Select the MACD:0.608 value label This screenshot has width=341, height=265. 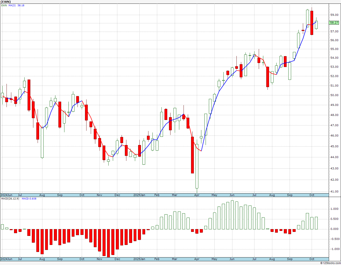tap(29, 199)
